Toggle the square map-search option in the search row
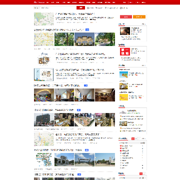Screen dimensions: 180x180 tap(105, 8)
